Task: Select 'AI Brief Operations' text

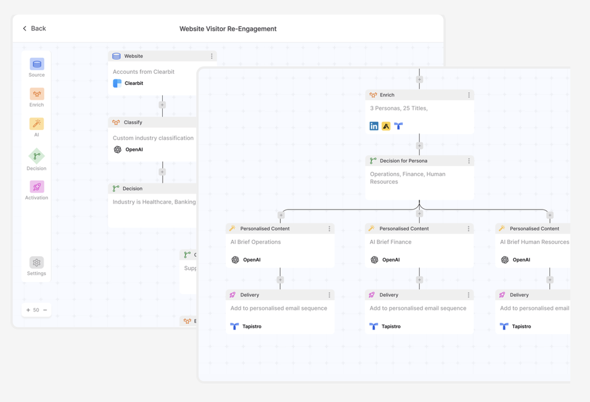Action: tap(255, 242)
